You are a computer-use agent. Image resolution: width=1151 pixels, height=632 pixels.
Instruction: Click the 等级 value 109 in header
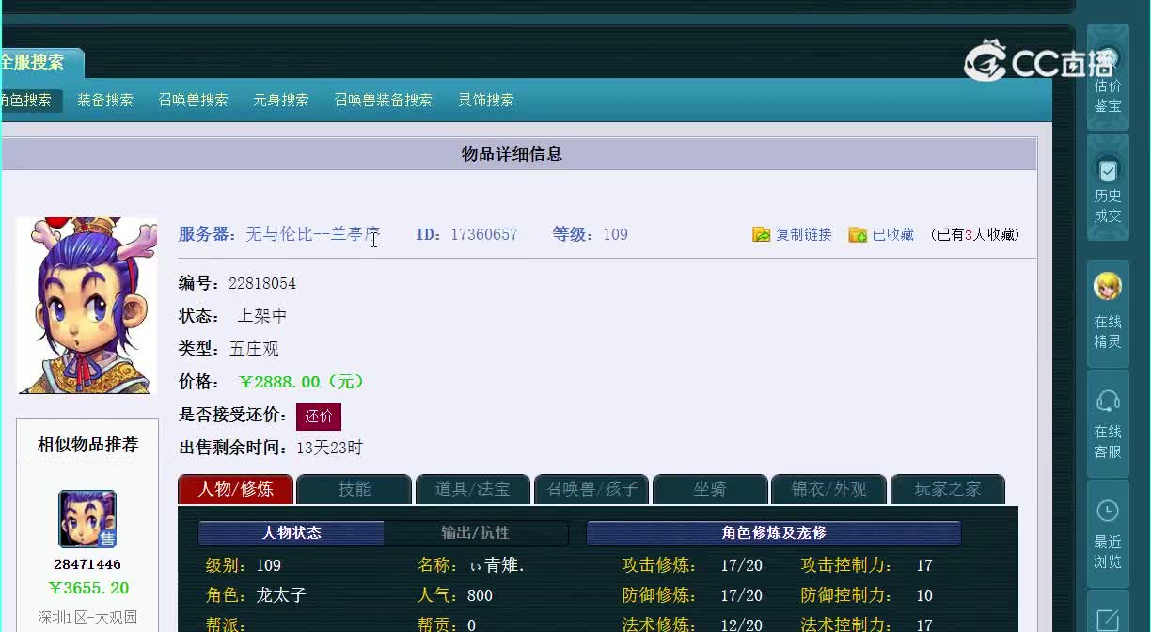[x=616, y=234]
